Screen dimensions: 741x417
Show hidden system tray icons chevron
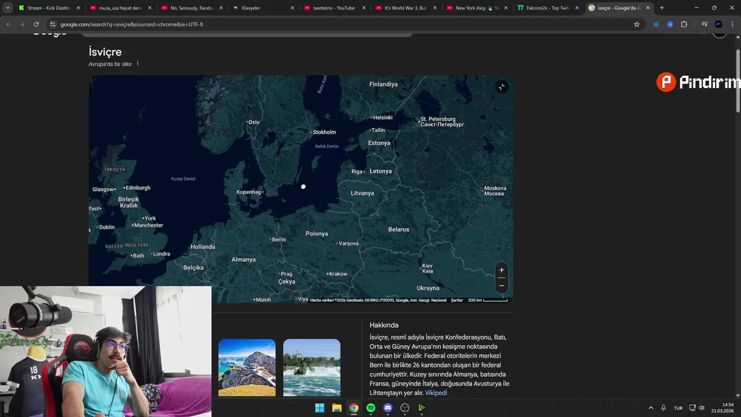coord(651,408)
